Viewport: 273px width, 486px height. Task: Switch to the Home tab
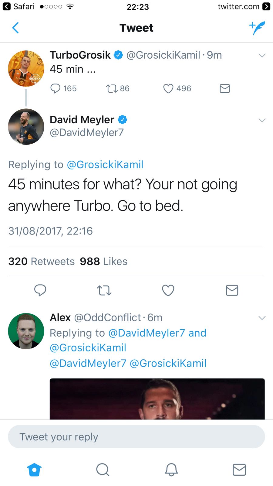point(34,470)
